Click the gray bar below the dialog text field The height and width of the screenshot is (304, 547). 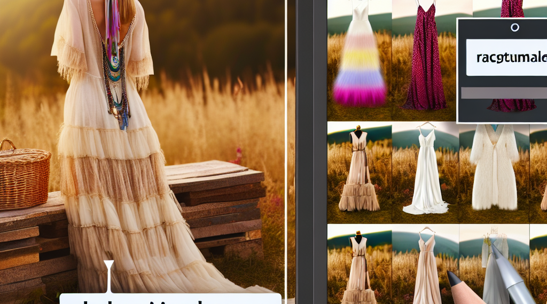[504, 93]
